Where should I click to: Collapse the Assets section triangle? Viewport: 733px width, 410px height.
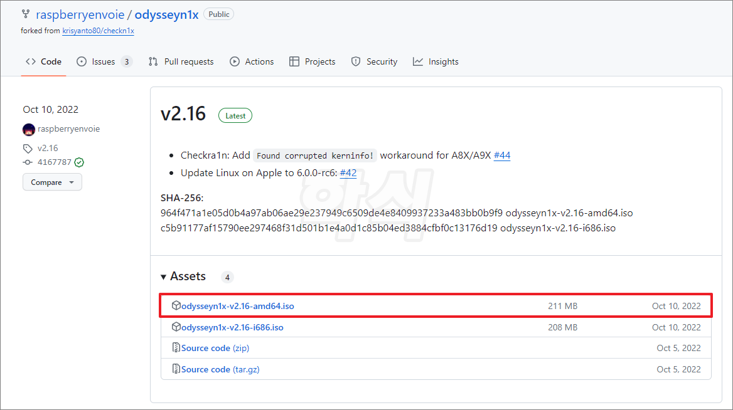(x=163, y=277)
